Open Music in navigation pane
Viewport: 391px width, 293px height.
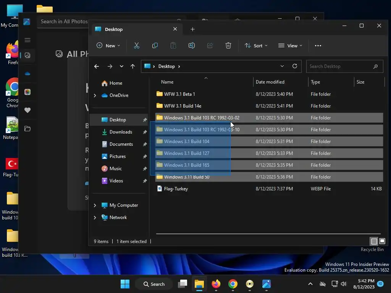pyautogui.click(x=115, y=168)
